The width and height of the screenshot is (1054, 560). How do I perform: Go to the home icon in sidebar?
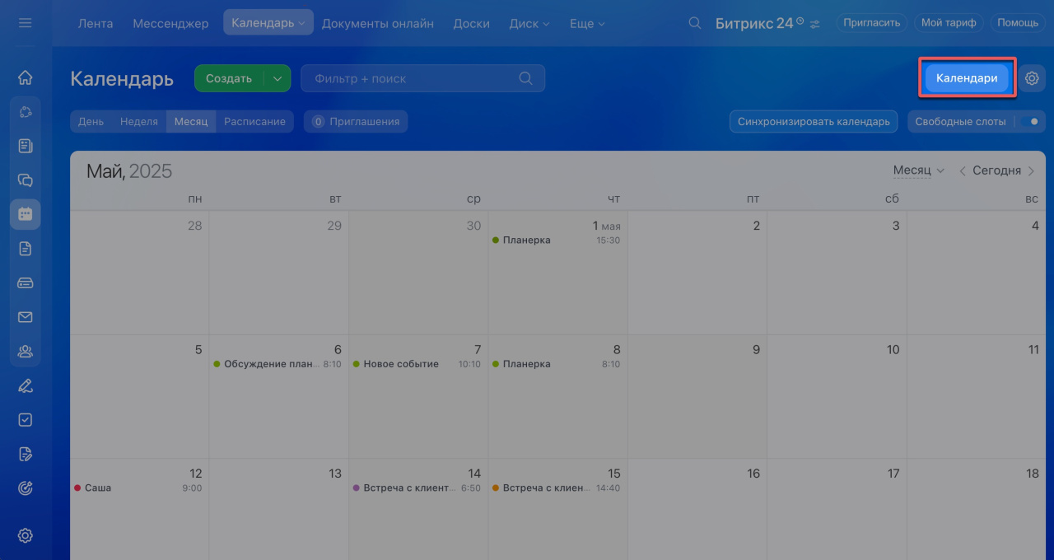point(25,77)
